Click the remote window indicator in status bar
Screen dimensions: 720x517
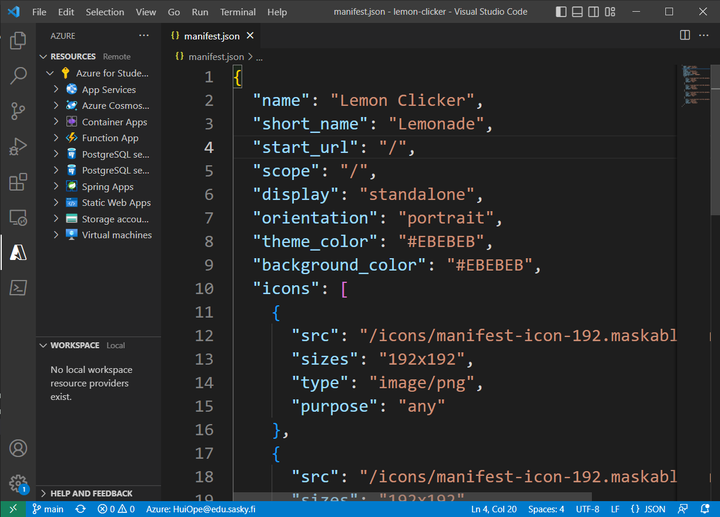coord(12,509)
